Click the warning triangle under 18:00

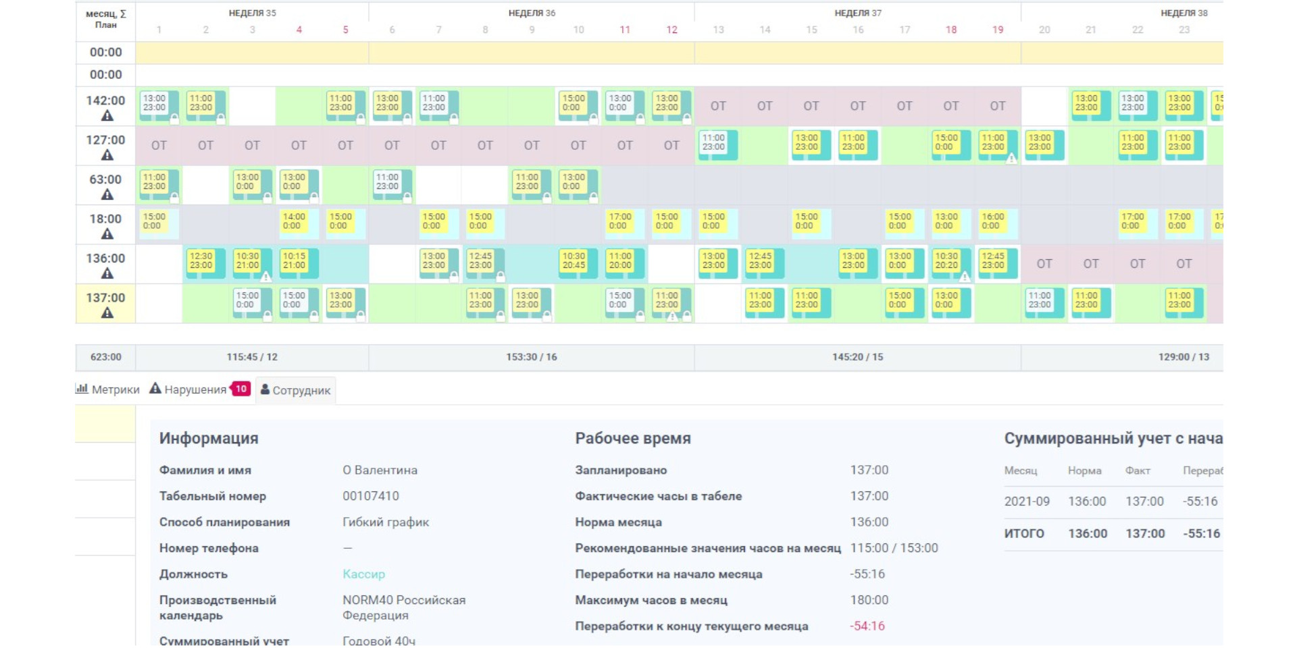107,234
